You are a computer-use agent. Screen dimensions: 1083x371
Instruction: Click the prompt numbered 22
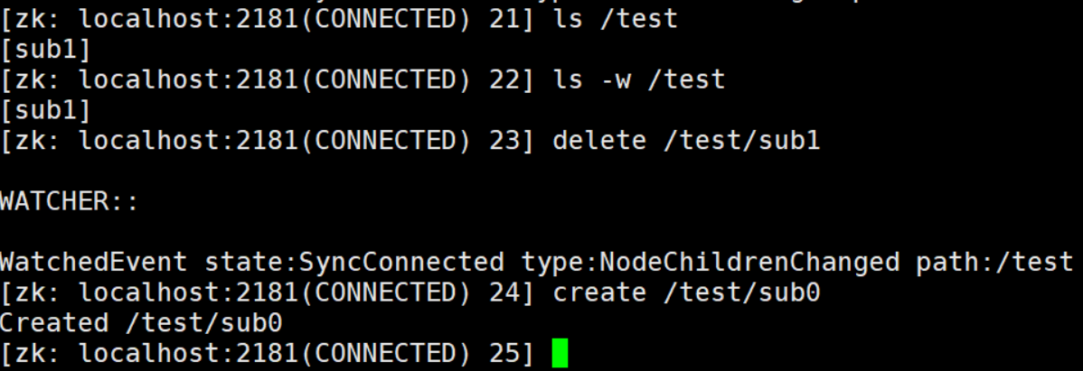click(x=268, y=79)
